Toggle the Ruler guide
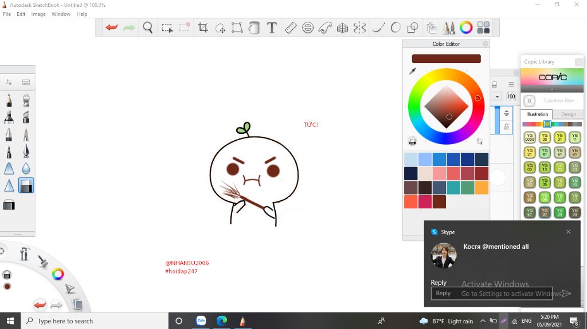This screenshot has width=587, height=329. pos(291,27)
